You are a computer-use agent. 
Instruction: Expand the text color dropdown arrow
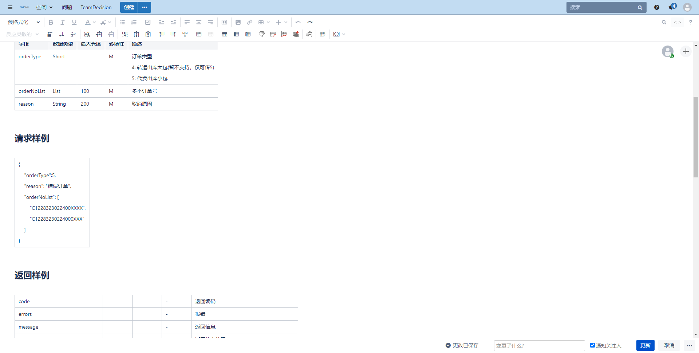click(x=94, y=22)
